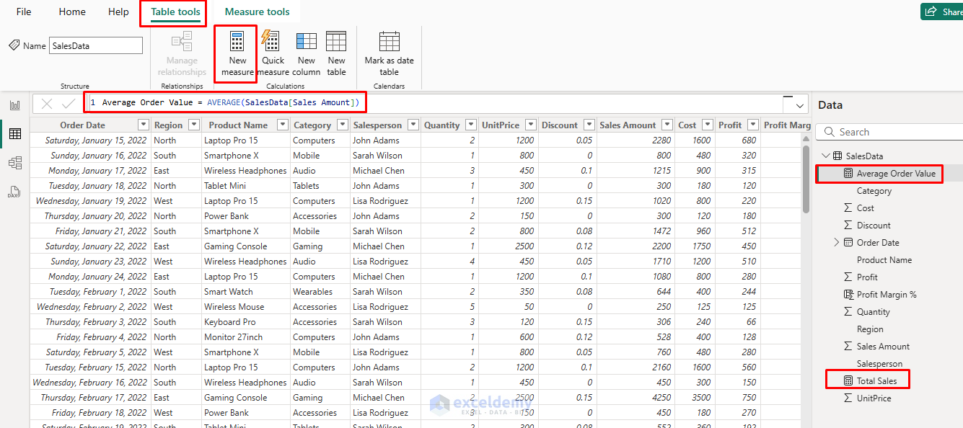
Task: Open the Home tab
Action: 72,12
